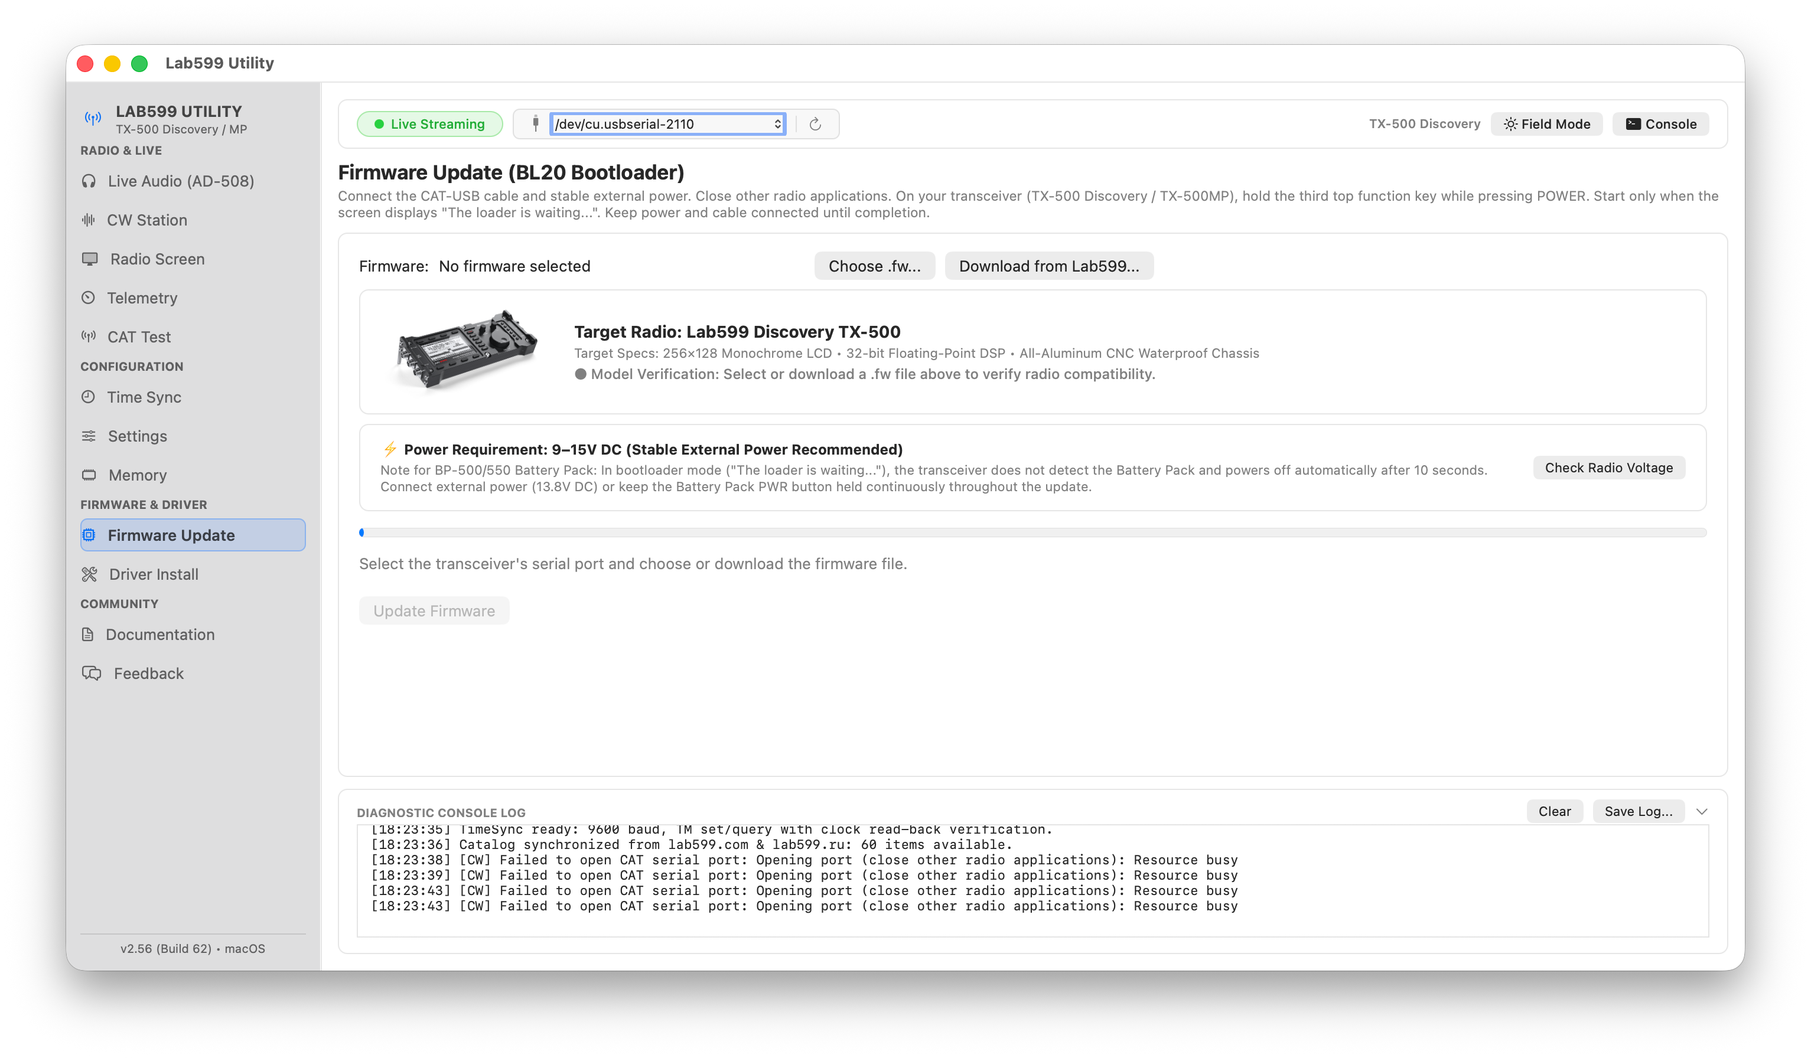Click the TX-500 Discovery label in top bar
Screen dimensions: 1811x1058
[x=1424, y=123]
